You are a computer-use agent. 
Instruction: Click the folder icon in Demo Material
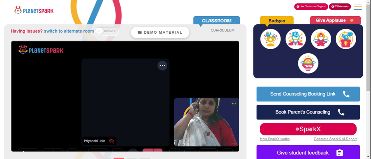[x=140, y=32]
